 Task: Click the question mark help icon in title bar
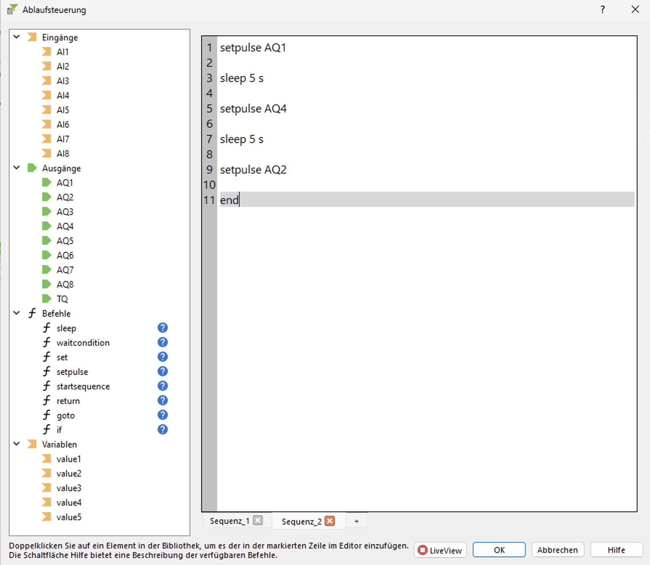602,9
